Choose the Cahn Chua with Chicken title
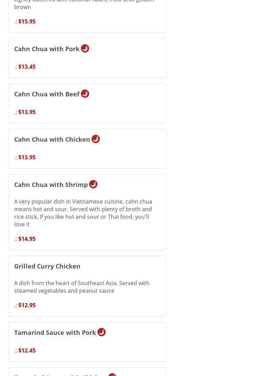Image resolution: width=266 pixels, height=376 pixels. click(52, 139)
